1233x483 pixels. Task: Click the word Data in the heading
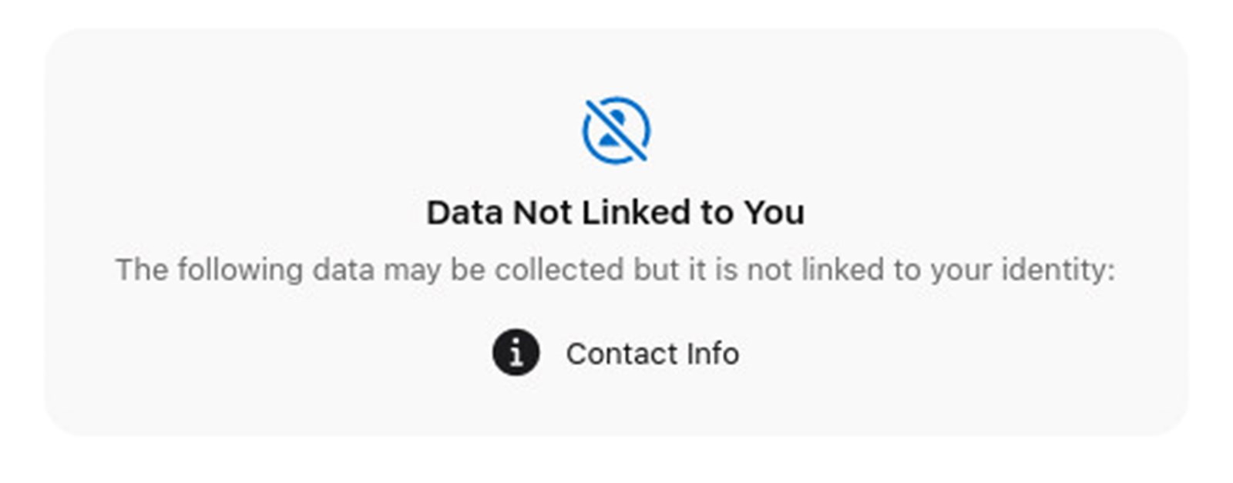point(465,213)
